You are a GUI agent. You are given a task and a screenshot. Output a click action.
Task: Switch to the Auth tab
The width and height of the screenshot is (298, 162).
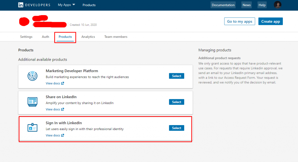coord(45,37)
